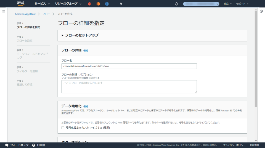This screenshot has height=148, width=265.
Task: Open 情報 link next to フローの詳細
Action: (x=86, y=50)
